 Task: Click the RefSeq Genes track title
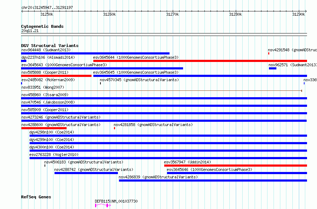pos(36,197)
